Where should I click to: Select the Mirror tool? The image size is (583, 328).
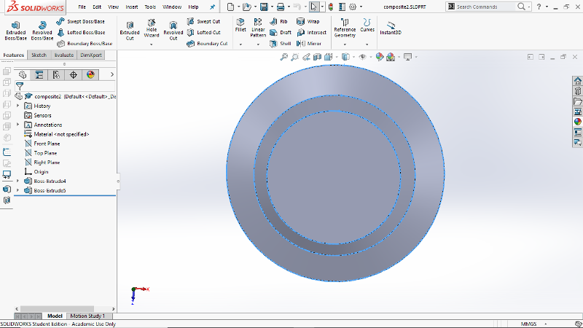point(309,44)
